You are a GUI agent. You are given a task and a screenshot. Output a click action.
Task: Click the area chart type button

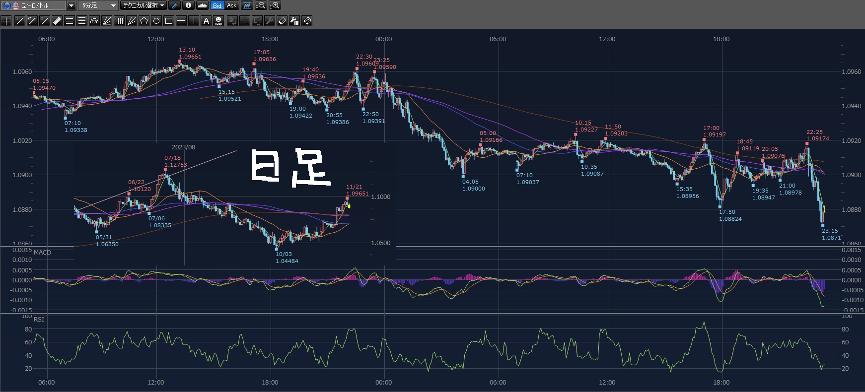[202, 5]
